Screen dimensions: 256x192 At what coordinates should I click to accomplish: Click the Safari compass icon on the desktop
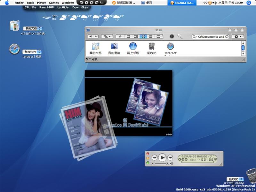(14, 49)
